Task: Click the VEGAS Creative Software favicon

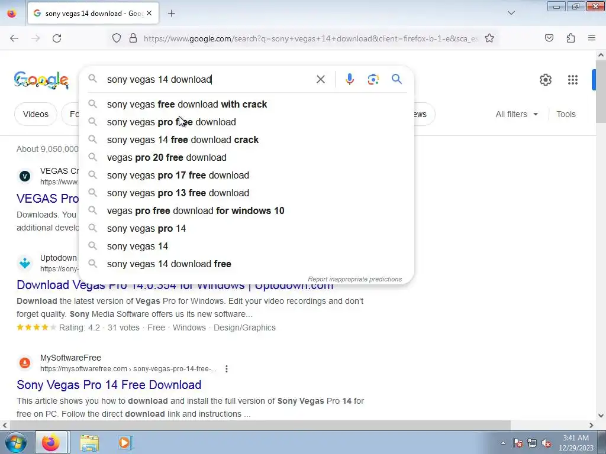Action: 25,176
